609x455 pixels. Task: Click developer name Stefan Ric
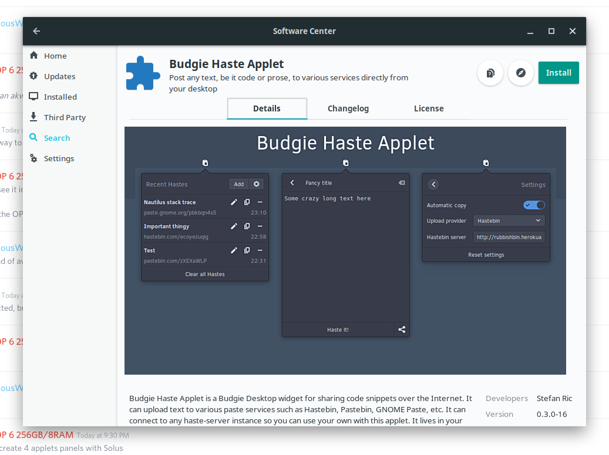554,398
